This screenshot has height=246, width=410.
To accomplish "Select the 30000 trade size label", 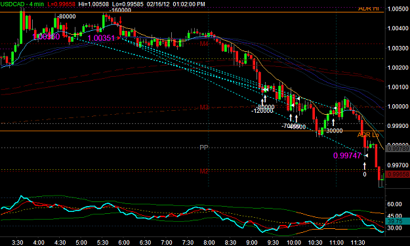I will coord(335,131).
